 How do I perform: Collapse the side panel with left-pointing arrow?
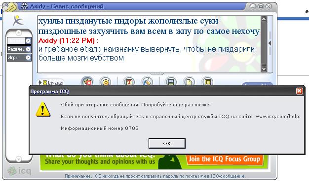[270, 43]
